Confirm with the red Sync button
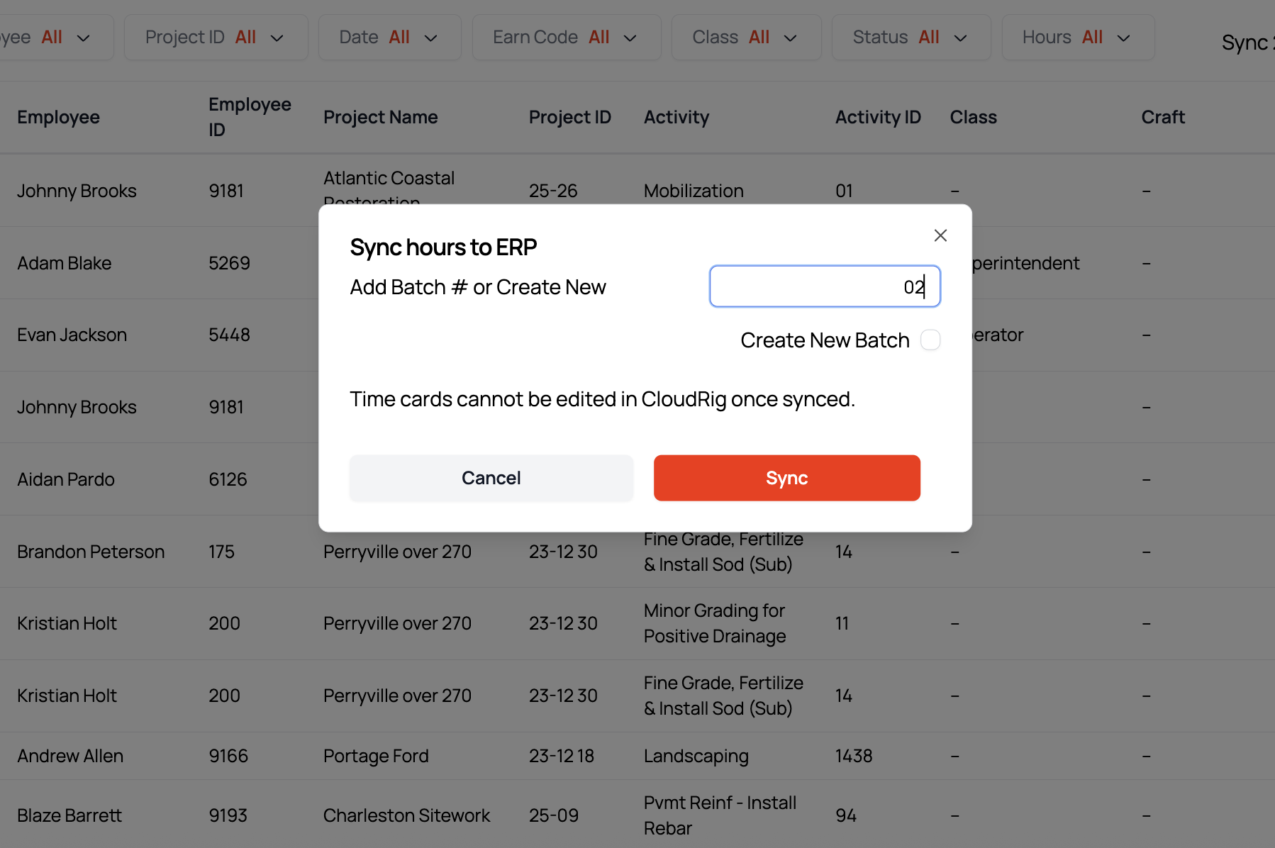The image size is (1275, 848). [x=787, y=478]
